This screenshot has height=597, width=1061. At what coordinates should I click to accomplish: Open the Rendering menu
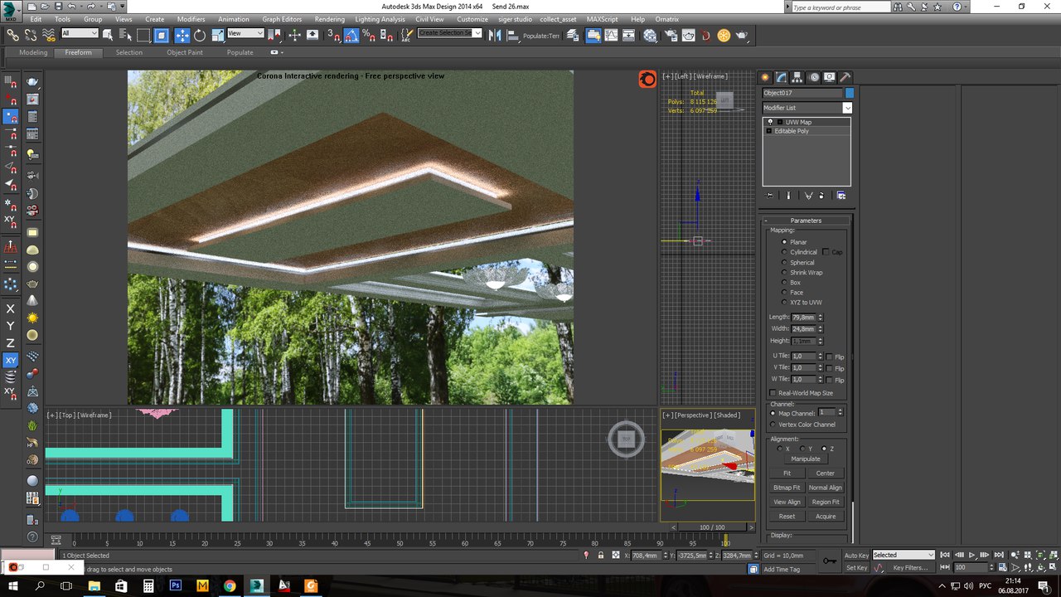pyautogui.click(x=329, y=19)
